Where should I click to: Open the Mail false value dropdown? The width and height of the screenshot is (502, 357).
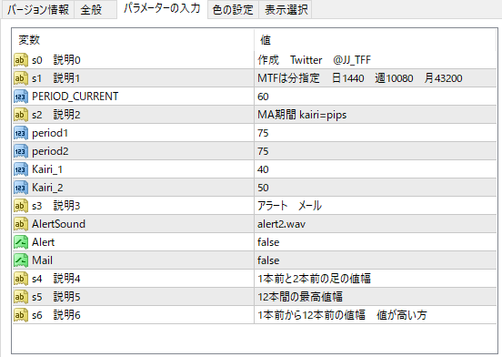coord(376,260)
